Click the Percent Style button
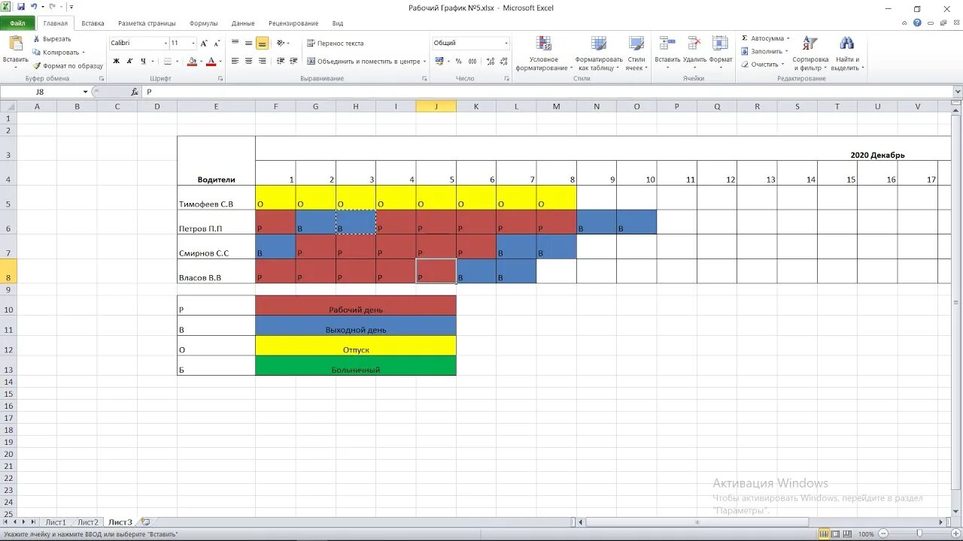 pyautogui.click(x=458, y=62)
